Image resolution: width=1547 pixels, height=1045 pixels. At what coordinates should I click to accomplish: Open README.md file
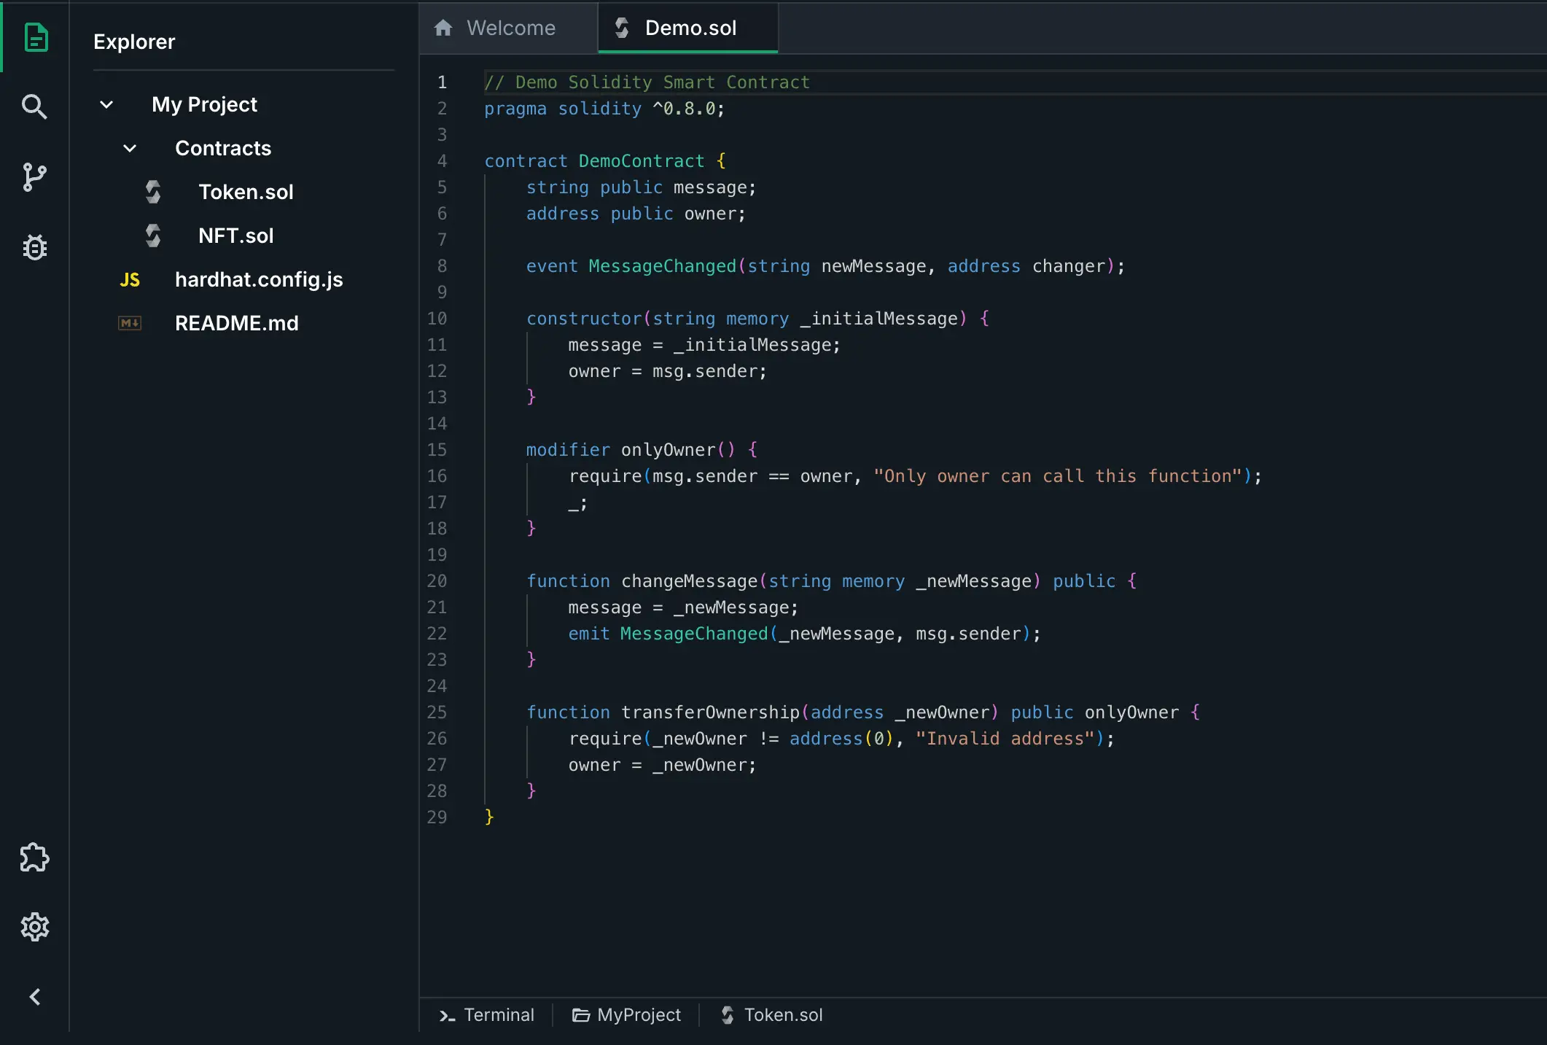tap(237, 323)
